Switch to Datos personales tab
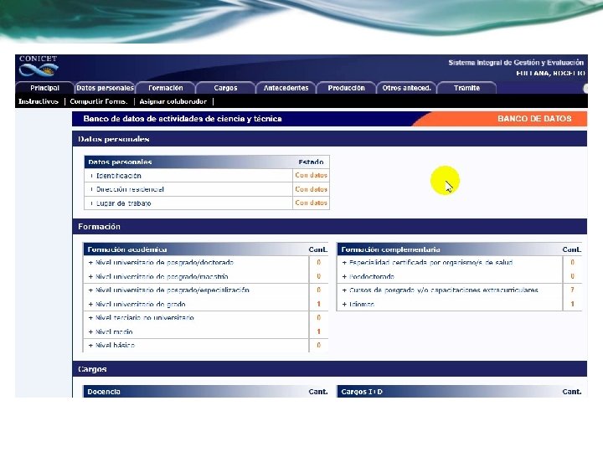The height and width of the screenshot is (452, 603). [105, 88]
